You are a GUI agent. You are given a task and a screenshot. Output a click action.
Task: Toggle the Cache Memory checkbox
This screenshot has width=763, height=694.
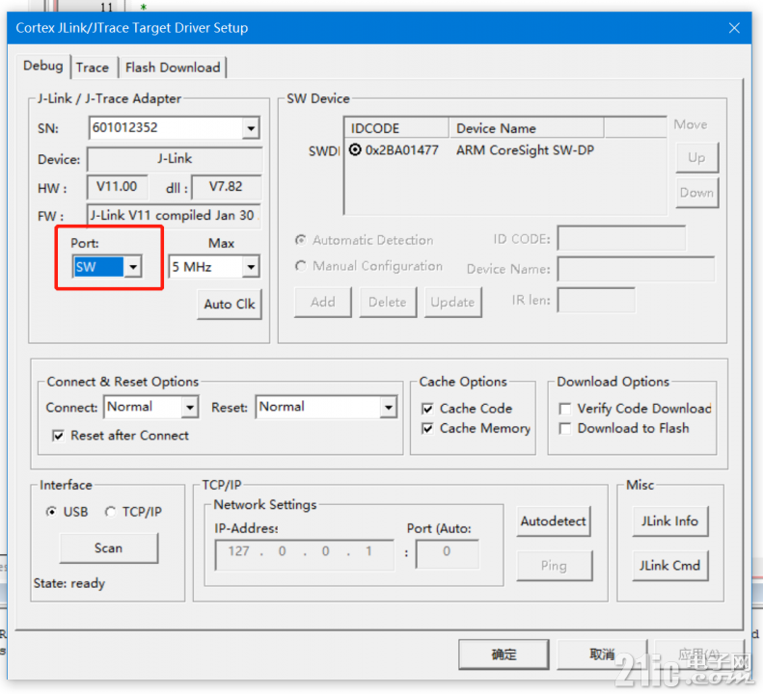[427, 429]
